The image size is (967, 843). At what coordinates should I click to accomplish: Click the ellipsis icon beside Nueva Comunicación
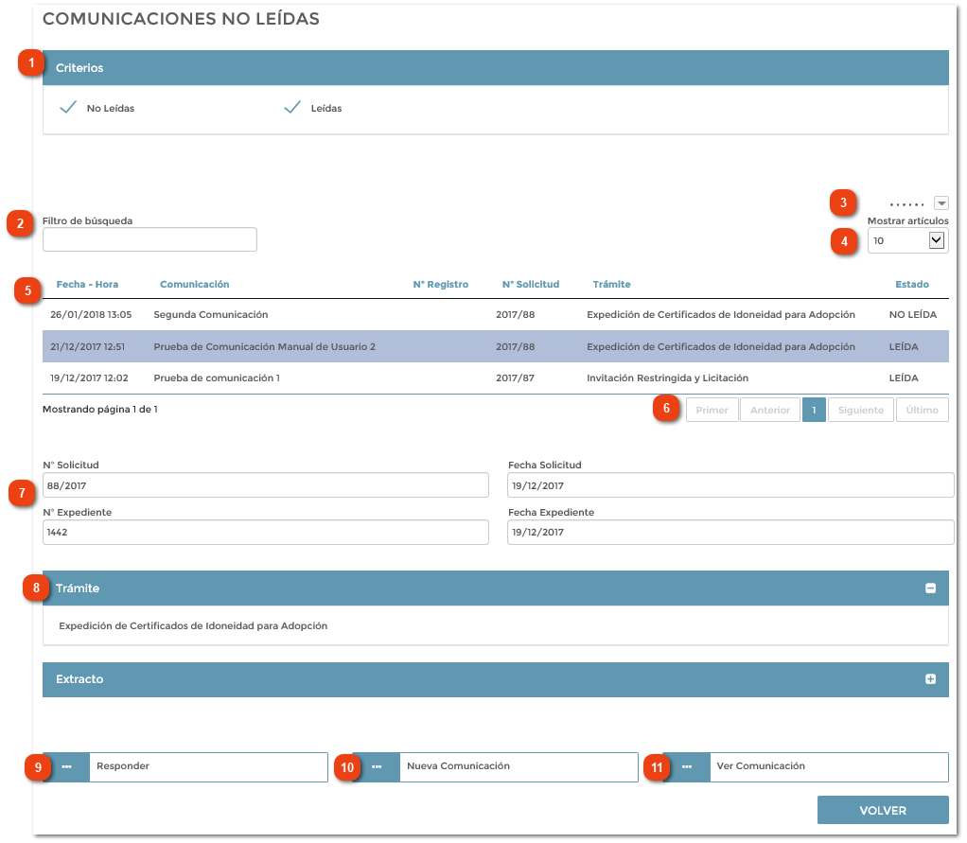(x=378, y=767)
